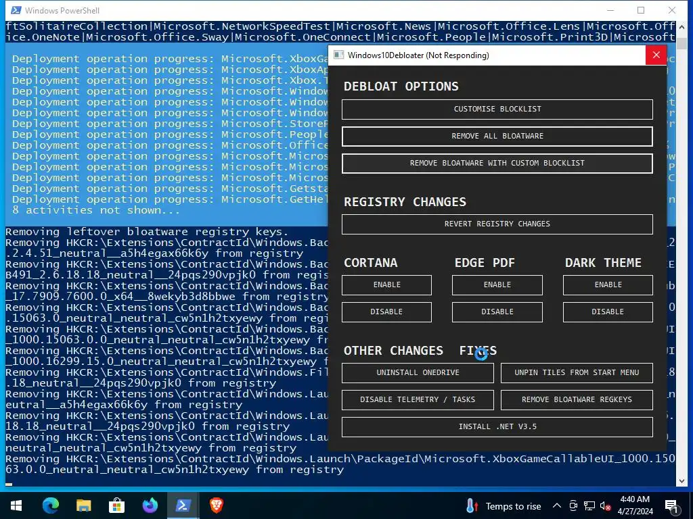Click the muted volume tray icon

click(606, 506)
